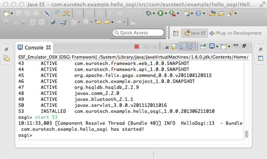Click the New Servlet icon
The height and width of the screenshot is (159, 267).
pos(199,13)
